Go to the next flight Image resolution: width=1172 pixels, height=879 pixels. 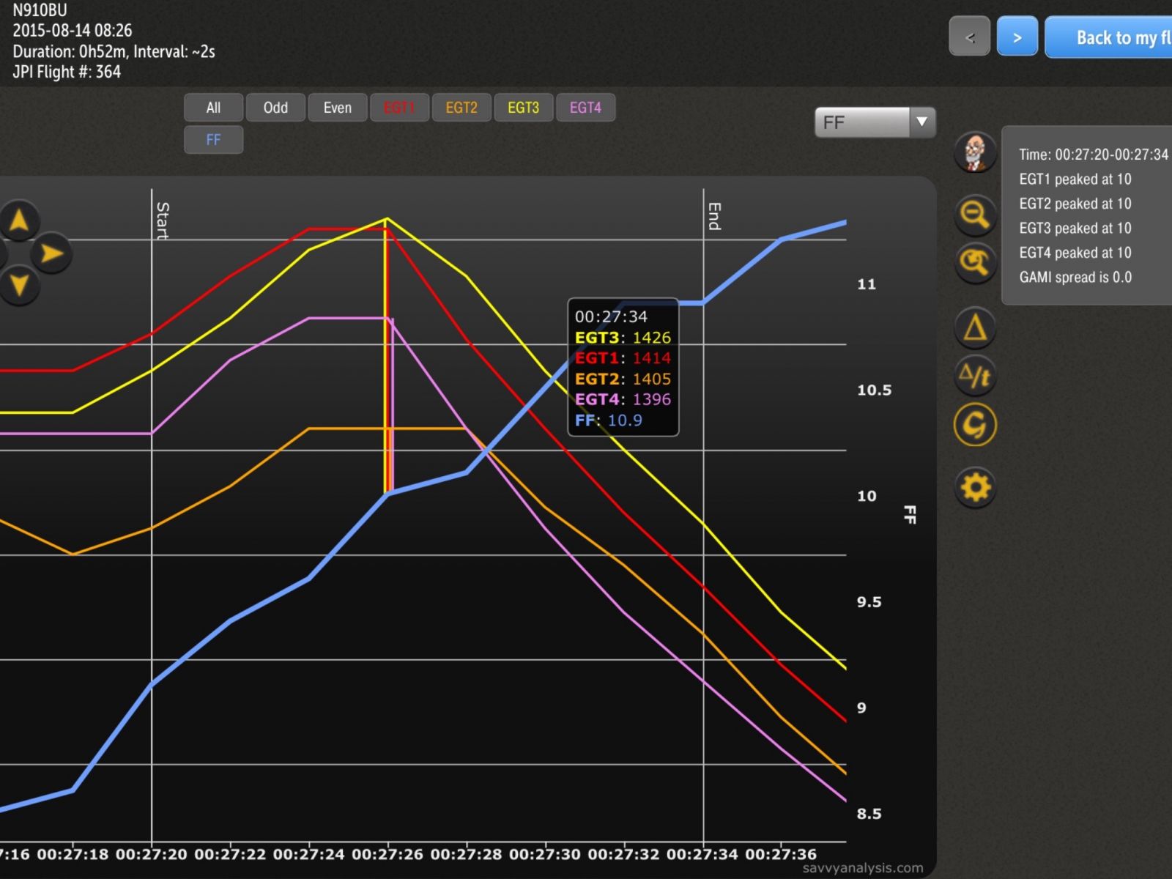coord(1017,37)
